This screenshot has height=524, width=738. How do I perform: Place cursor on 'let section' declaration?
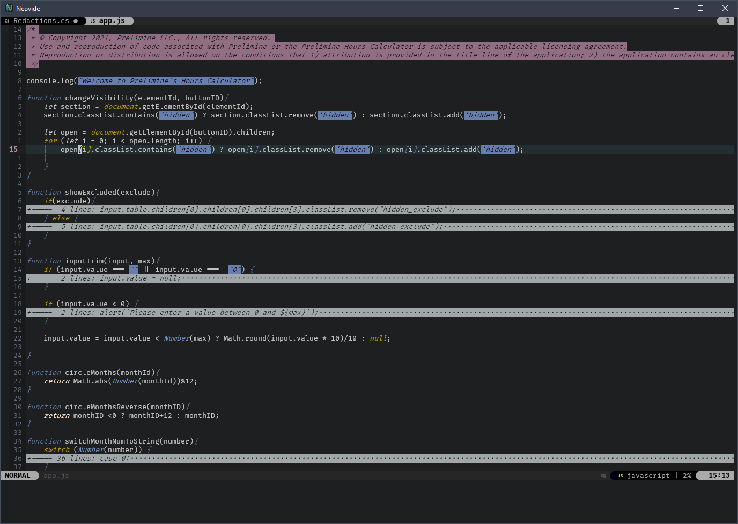pyautogui.click(x=67, y=107)
